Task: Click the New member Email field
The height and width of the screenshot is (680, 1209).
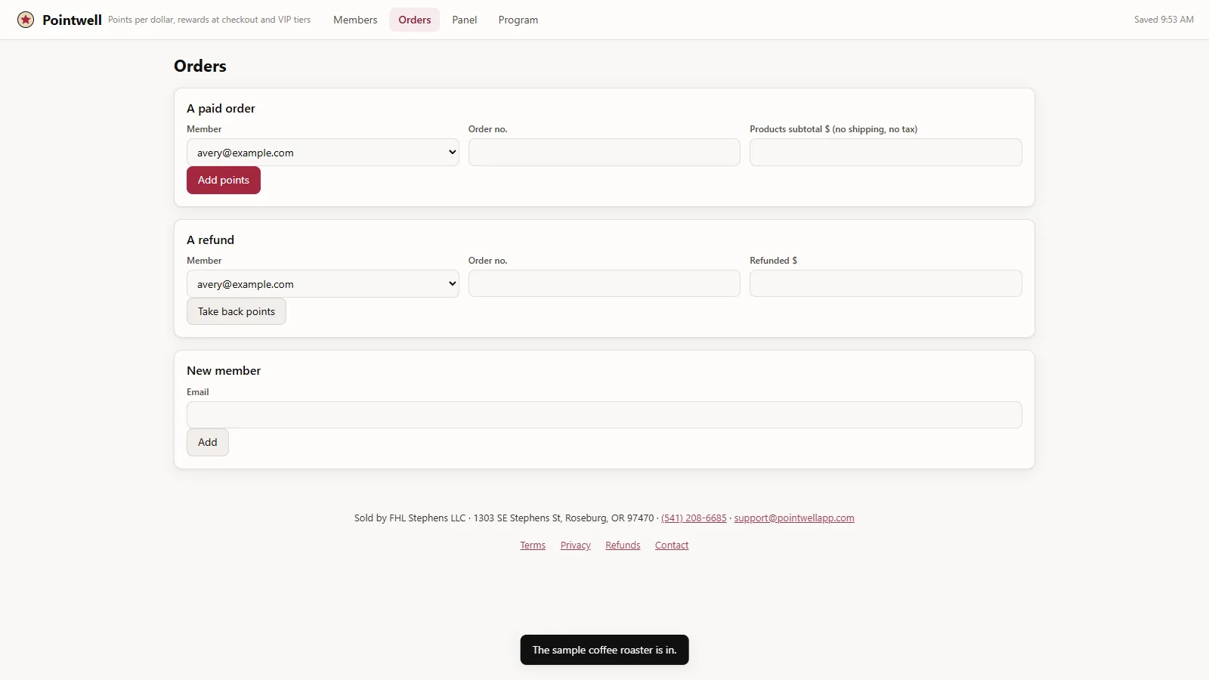Action: (604, 415)
